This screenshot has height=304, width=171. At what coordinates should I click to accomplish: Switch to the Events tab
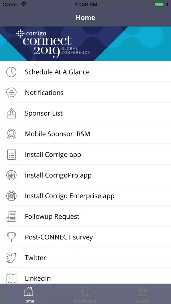pyautogui.click(x=142, y=295)
